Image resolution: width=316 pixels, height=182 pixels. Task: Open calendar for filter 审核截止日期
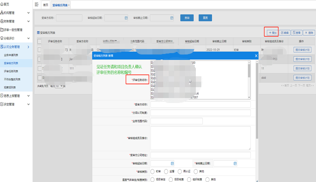click(172, 18)
